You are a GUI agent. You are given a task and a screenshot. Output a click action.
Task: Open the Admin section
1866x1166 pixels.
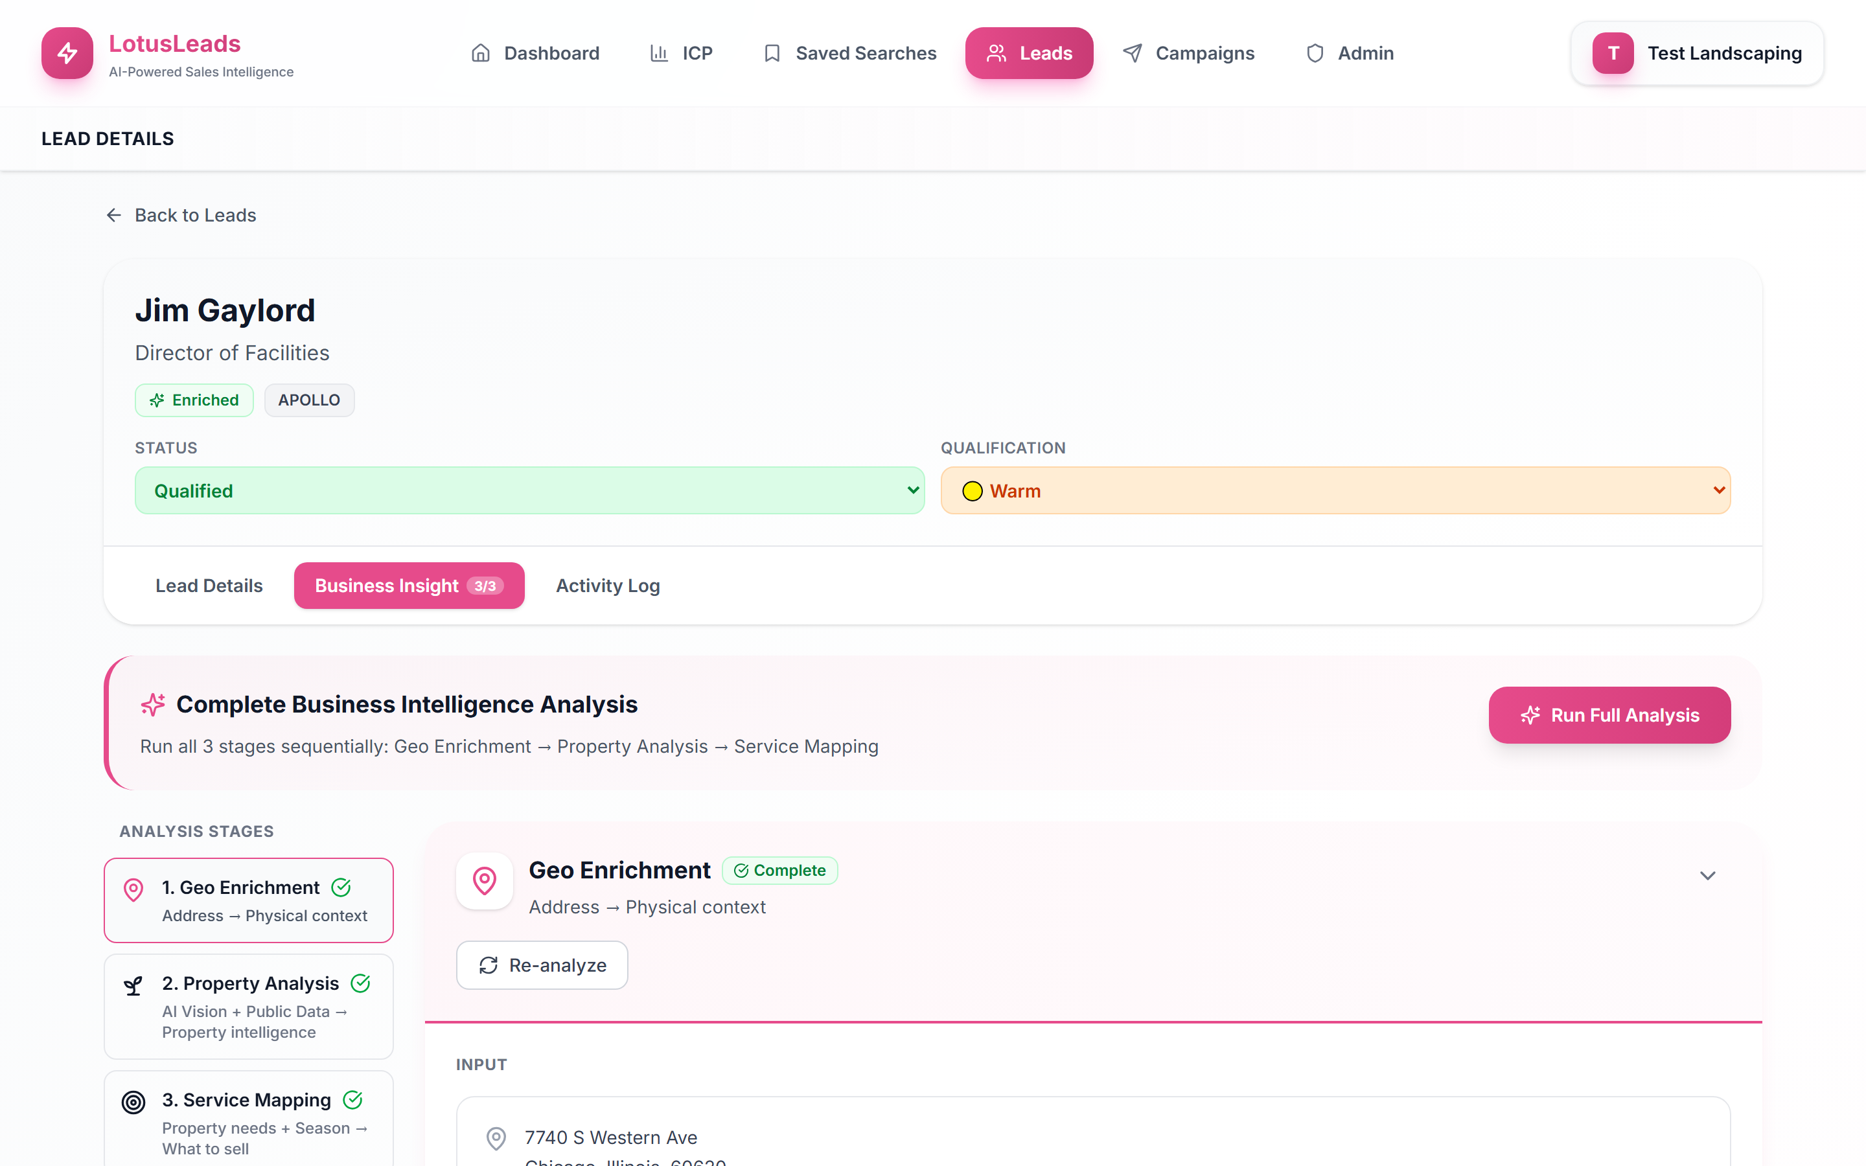pos(1350,53)
